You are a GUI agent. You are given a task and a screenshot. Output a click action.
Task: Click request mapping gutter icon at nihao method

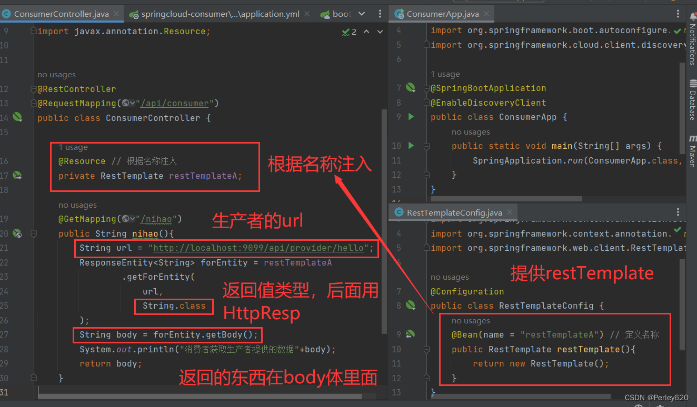click(17, 233)
